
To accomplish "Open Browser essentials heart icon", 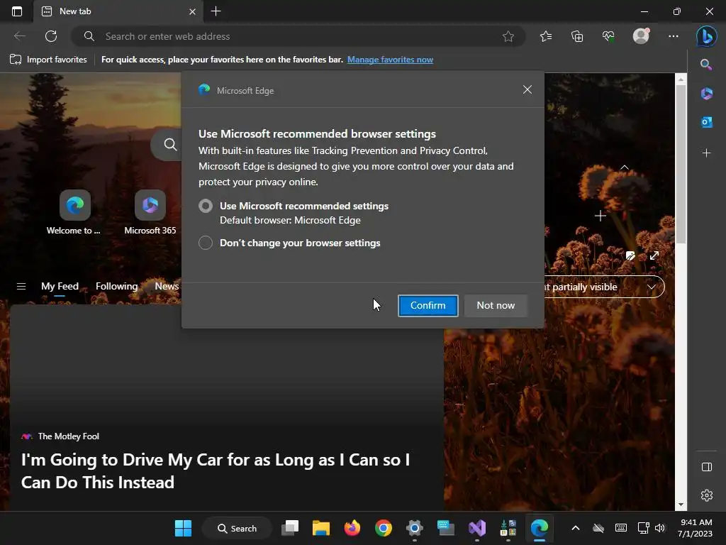I will tap(608, 36).
